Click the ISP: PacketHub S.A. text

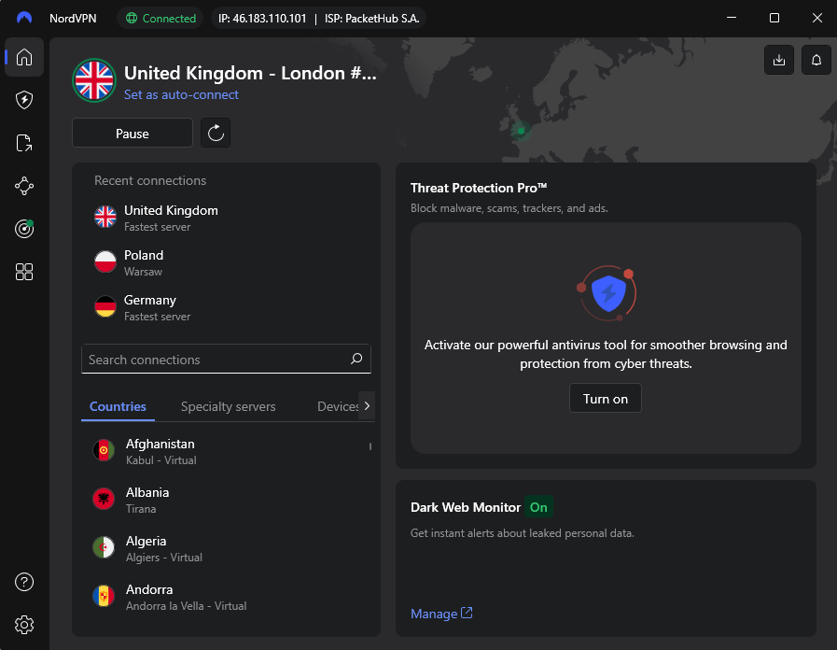pyautogui.click(x=372, y=18)
